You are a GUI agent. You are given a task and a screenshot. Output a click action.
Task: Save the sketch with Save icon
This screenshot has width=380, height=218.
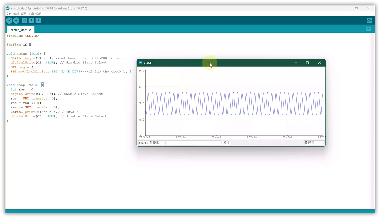[38, 20]
